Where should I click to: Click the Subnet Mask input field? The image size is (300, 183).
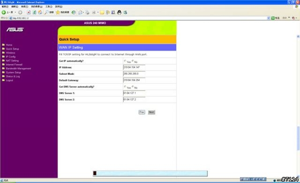[134, 74]
